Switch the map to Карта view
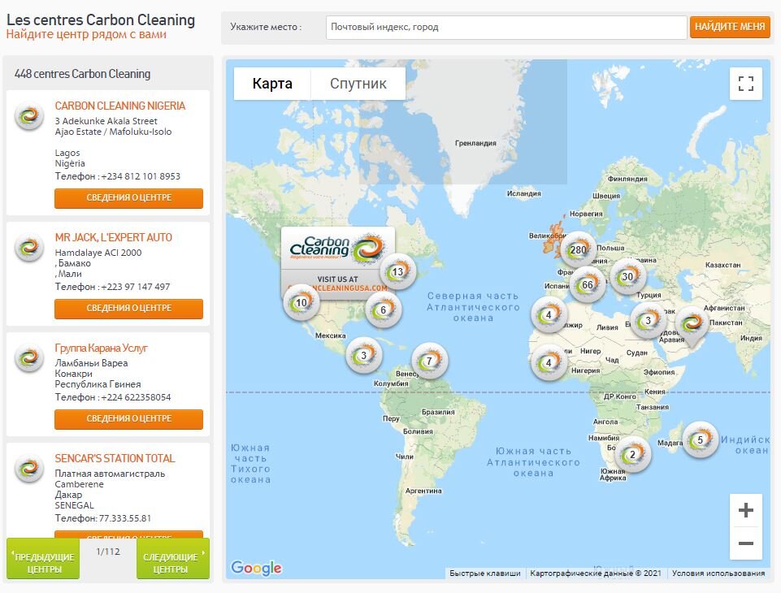This screenshot has width=781, height=593. coord(272,84)
